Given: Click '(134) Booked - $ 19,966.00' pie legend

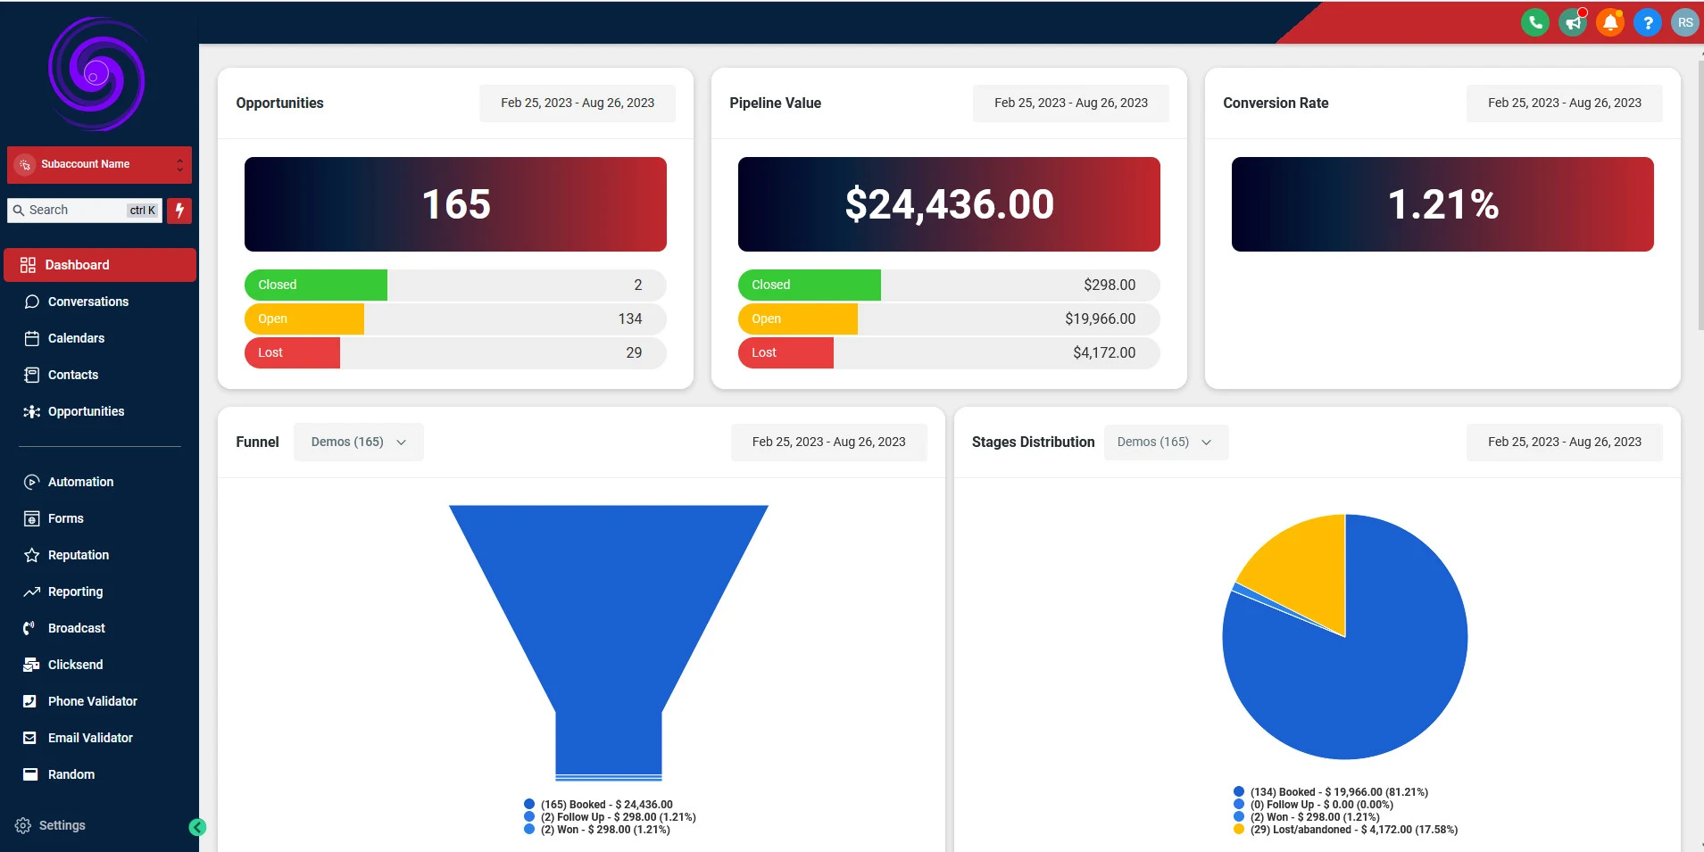Looking at the screenshot, I should click(1339, 792).
